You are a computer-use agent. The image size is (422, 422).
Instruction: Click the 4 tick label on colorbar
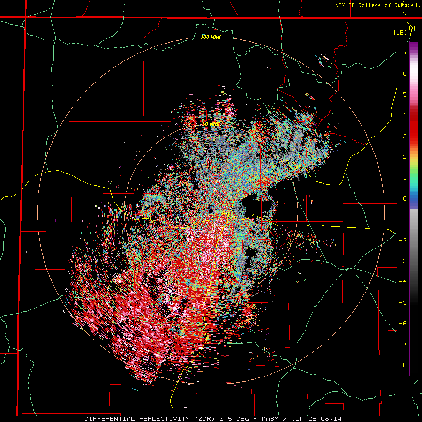405,115
